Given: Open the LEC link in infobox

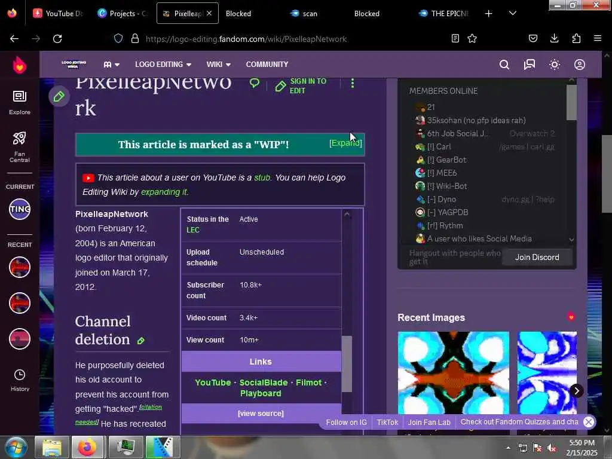Looking at the screenshot, I should [x=193, y=230].
